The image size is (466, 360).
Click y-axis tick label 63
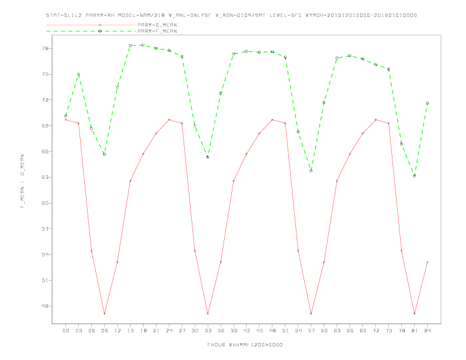45,177
